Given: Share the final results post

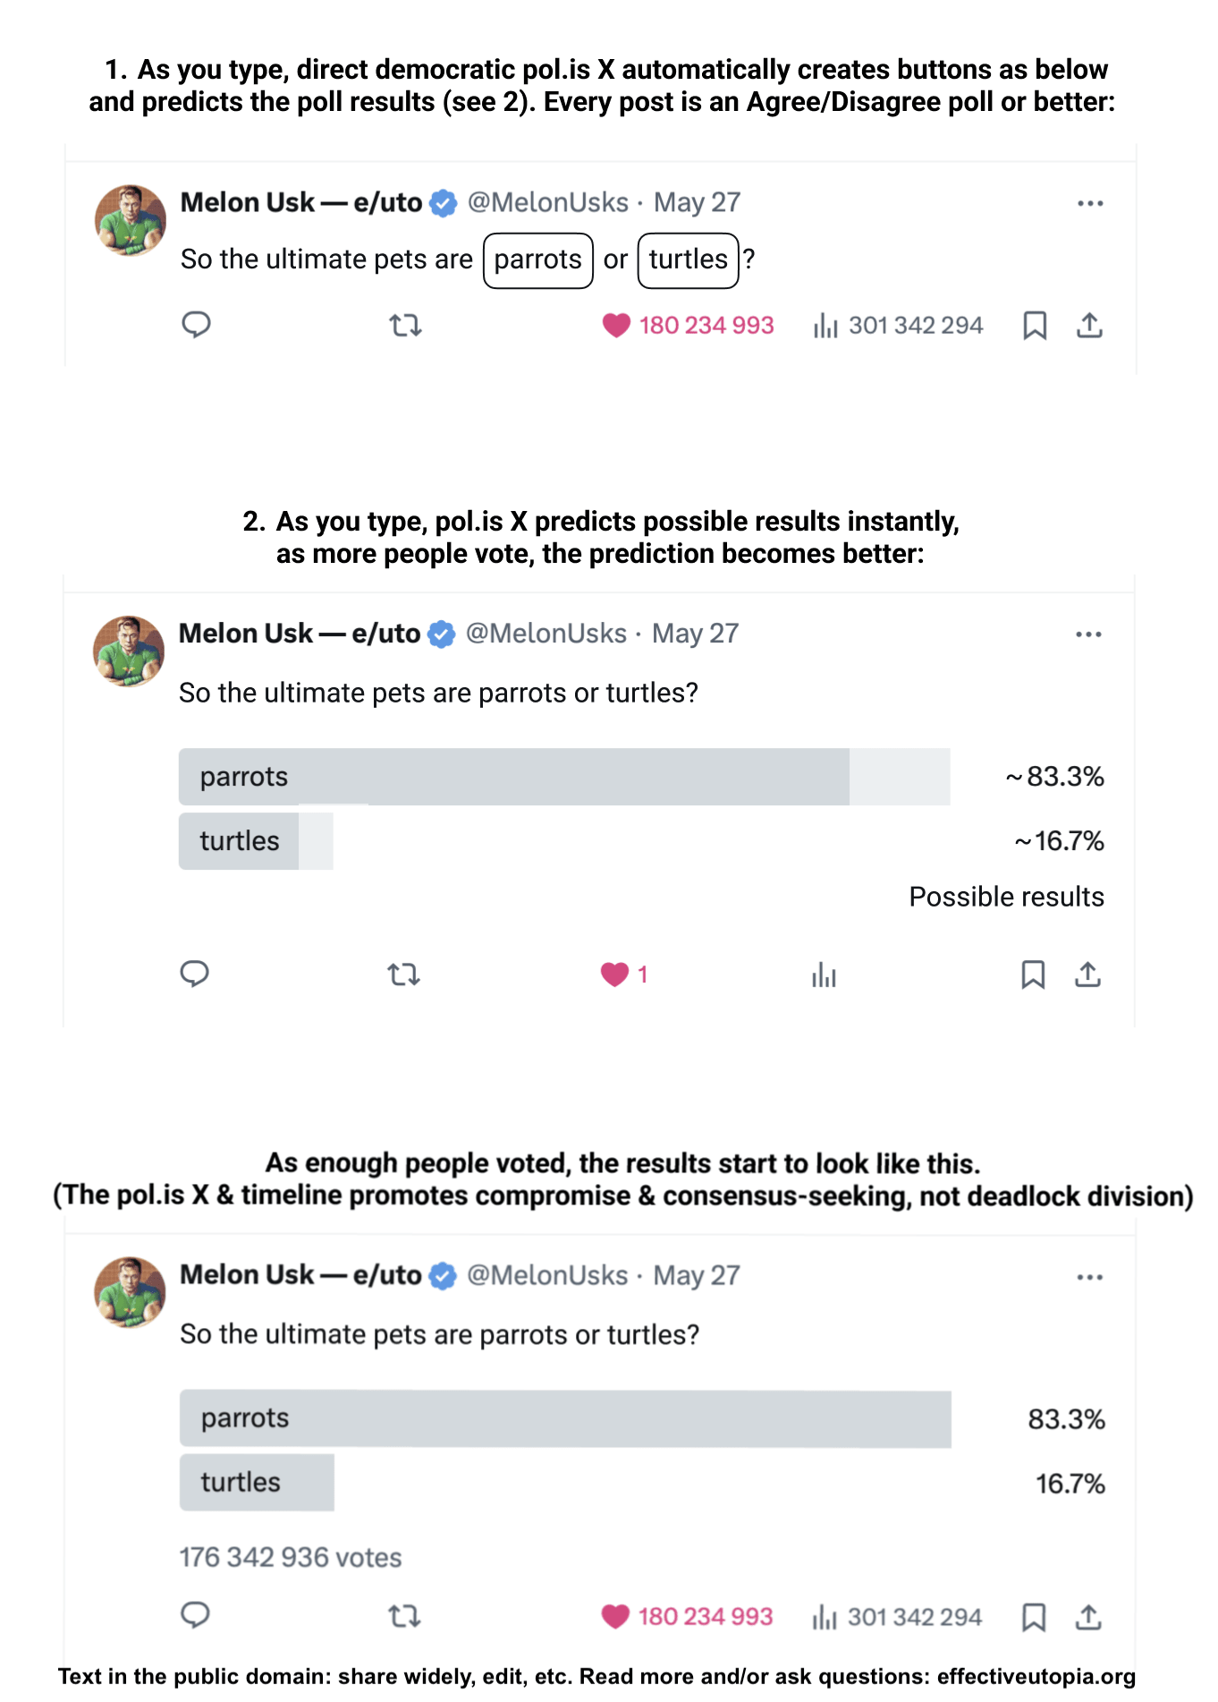Looking at the screenshot, I should tap(1088, 1616).
